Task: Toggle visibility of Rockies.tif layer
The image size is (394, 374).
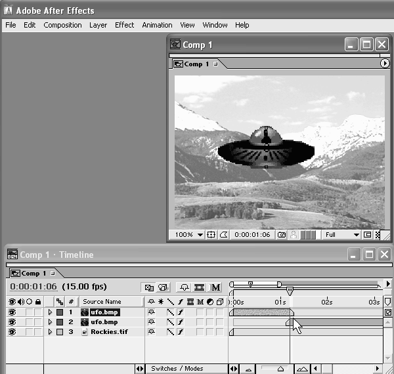Action: click(11, 332)
